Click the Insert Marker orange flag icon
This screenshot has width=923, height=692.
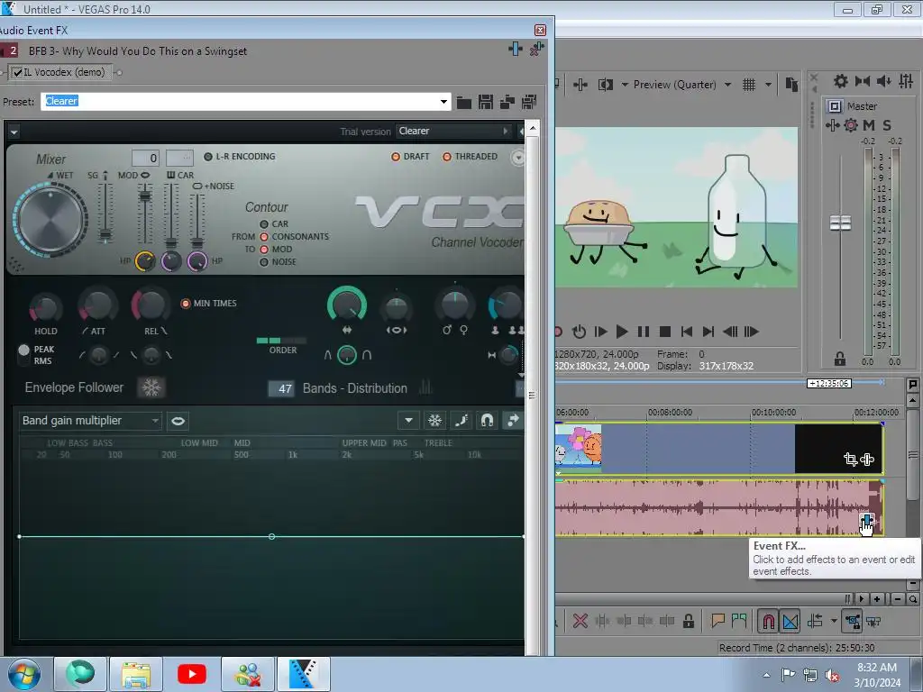click(717, 620)
